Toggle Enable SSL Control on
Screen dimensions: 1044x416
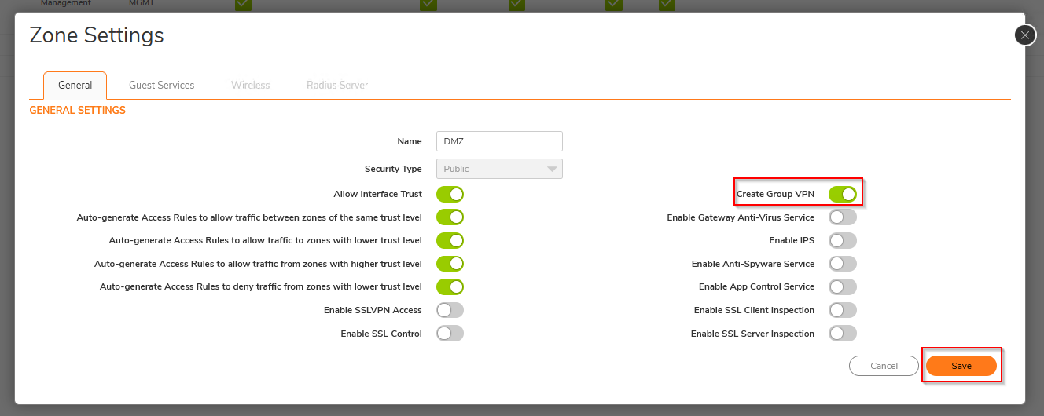coord(450,334)
